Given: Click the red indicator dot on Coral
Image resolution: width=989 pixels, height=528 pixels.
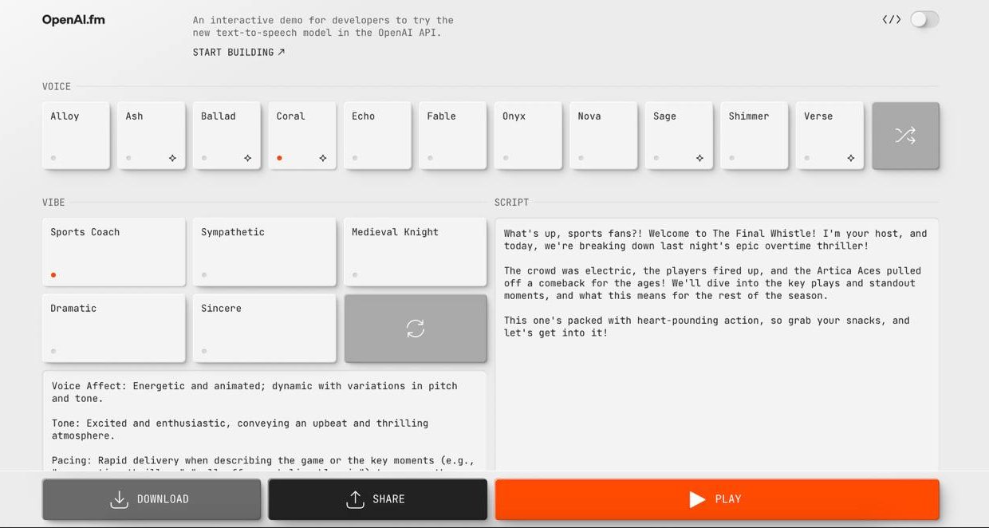Looking at the screenshot, I should click(x=279, y=158).
